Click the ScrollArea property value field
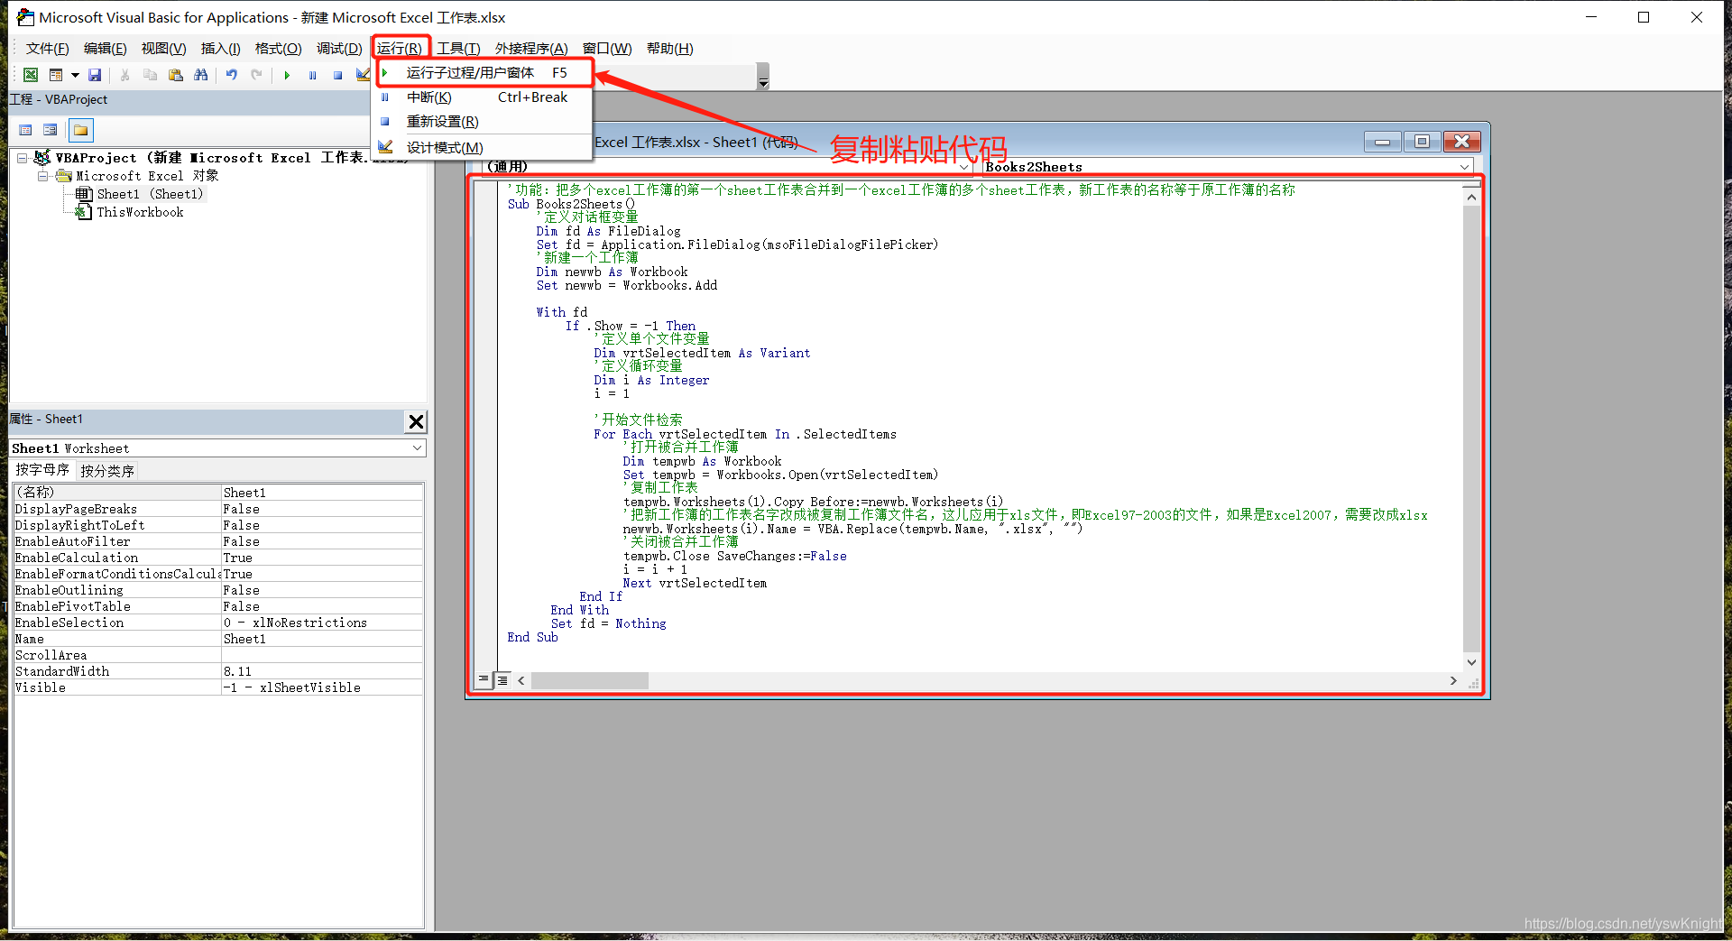1732x941 pixels. (322, 655)
